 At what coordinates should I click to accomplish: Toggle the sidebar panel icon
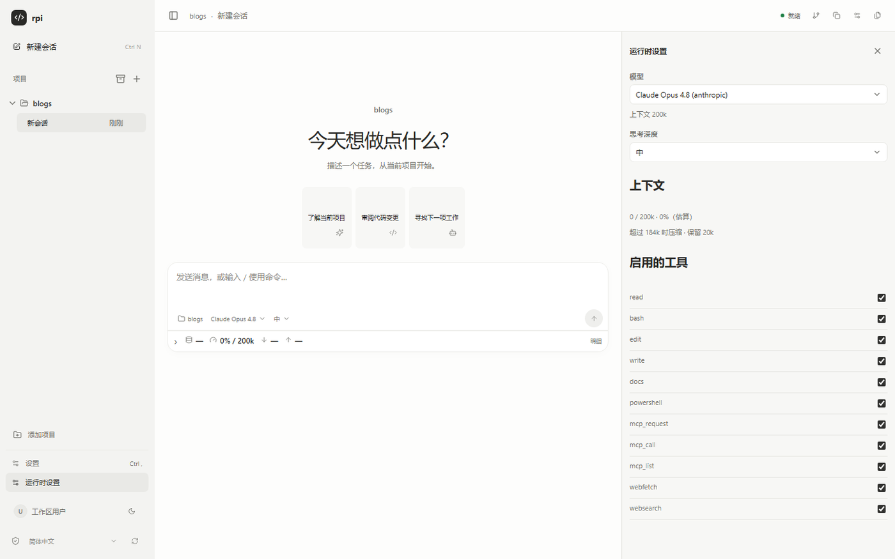point(173,15)
